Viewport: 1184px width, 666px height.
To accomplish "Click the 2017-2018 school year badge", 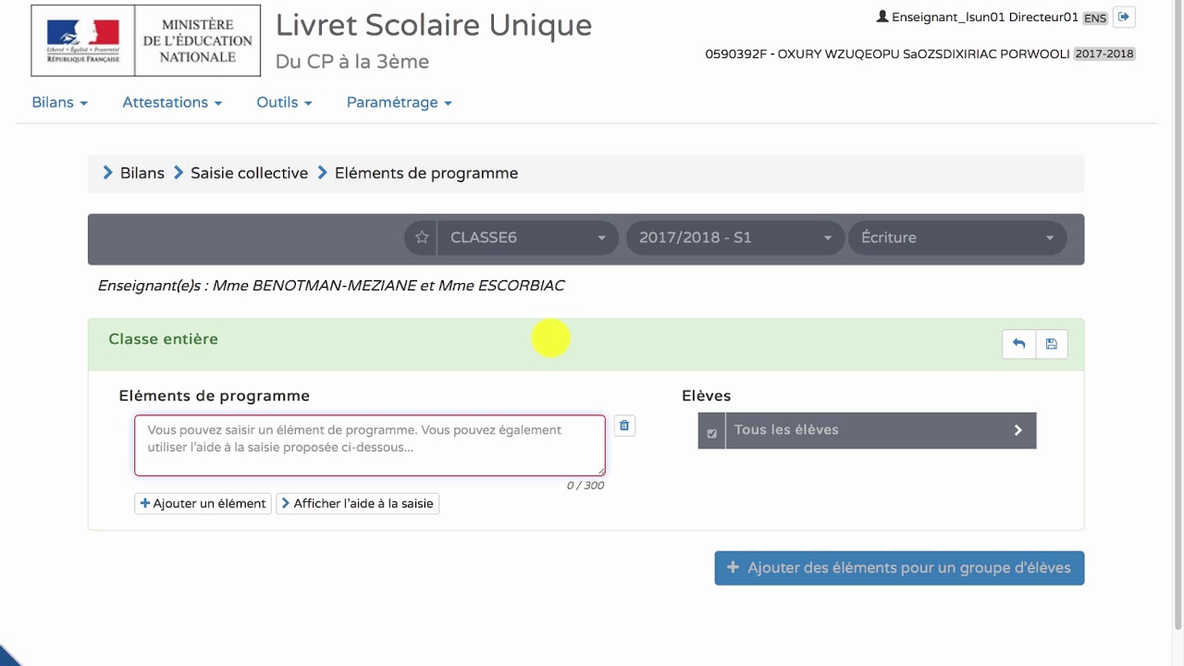I will [x=1104, y=54].
